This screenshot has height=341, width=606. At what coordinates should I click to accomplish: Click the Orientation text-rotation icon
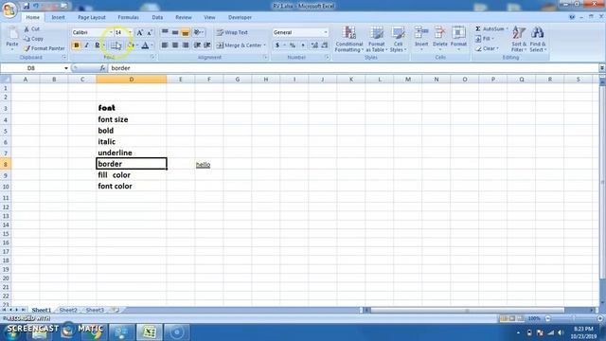tap(197, 32)
